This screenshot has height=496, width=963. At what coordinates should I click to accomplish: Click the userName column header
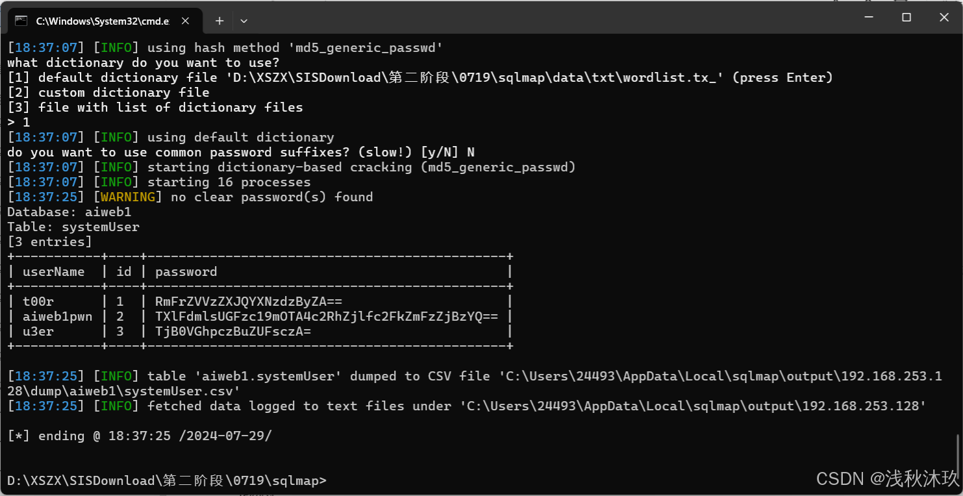click(54, 271)
